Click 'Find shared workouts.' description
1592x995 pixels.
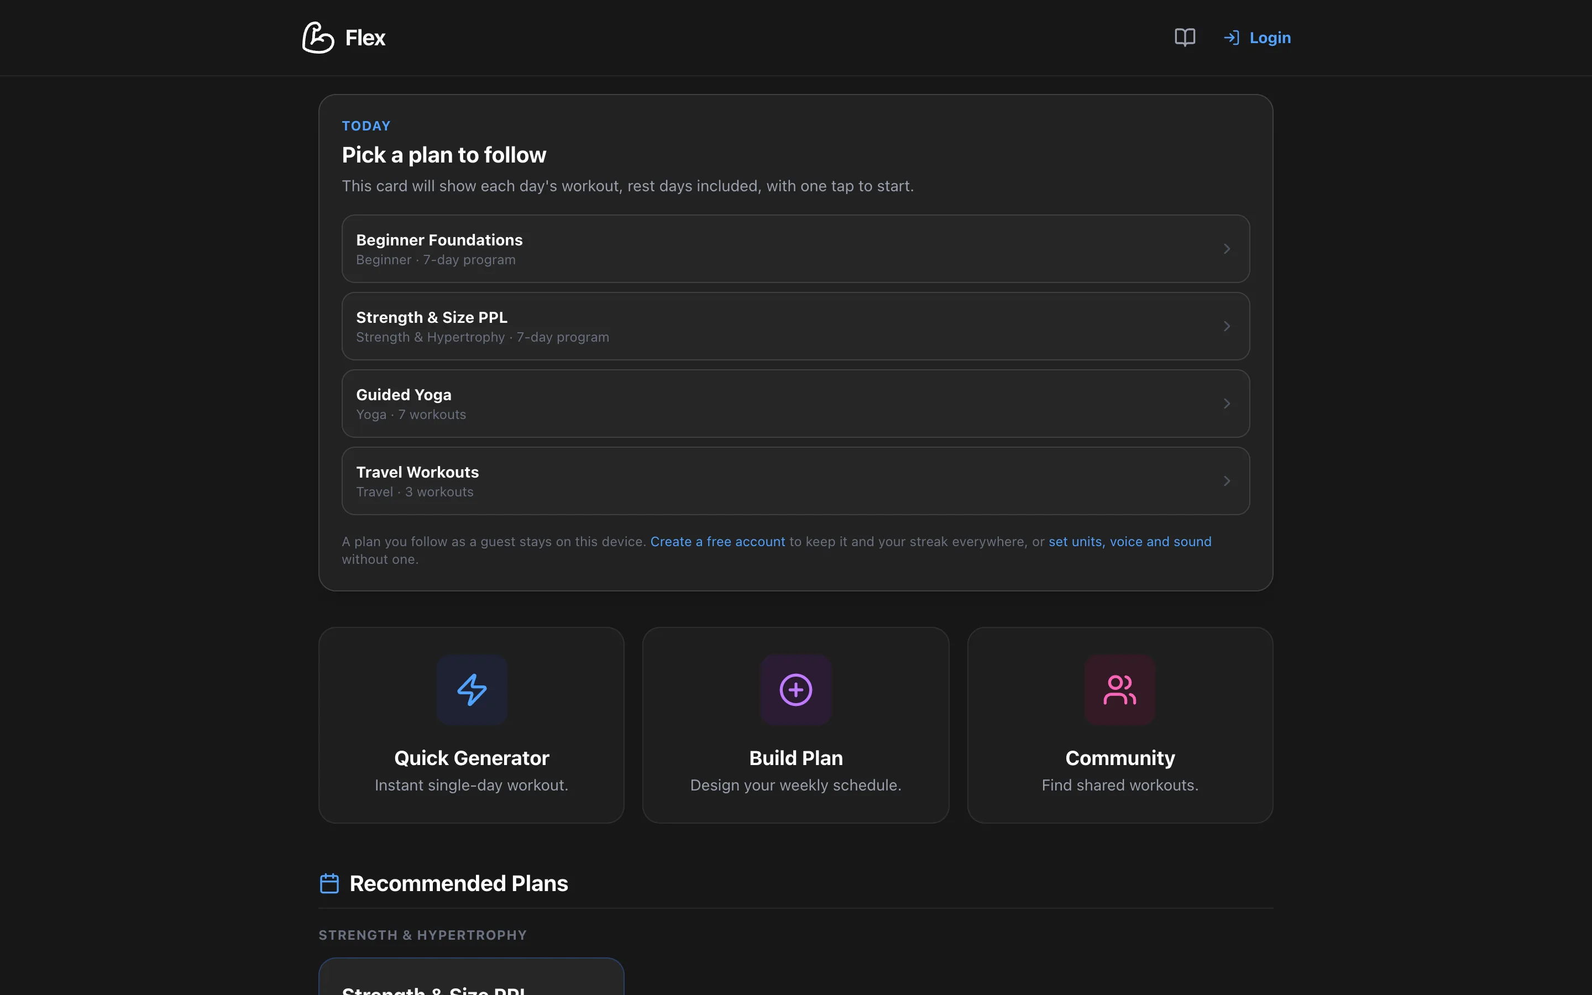click(x=1120, y=785)
